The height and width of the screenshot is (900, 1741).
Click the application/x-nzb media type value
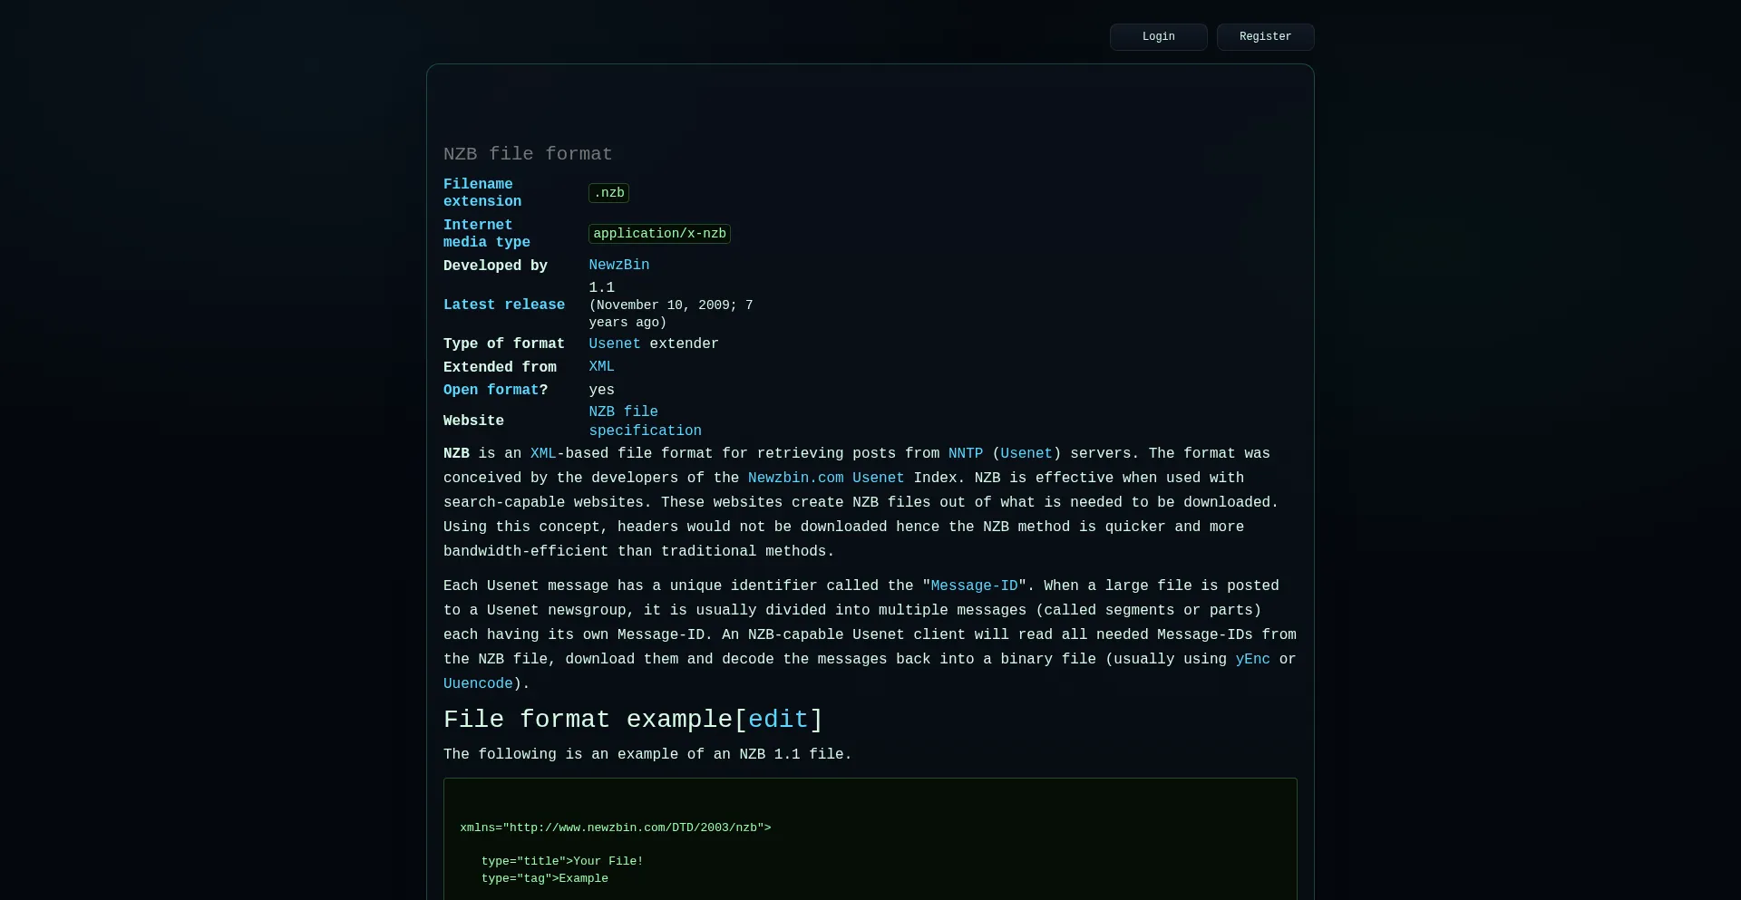tap(660, 234)
